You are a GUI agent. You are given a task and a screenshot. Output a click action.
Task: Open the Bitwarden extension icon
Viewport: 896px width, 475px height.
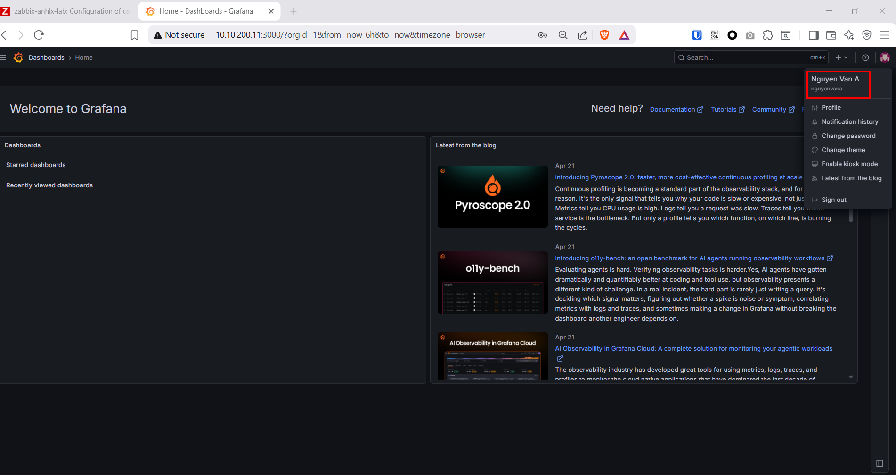pos(697,35)
